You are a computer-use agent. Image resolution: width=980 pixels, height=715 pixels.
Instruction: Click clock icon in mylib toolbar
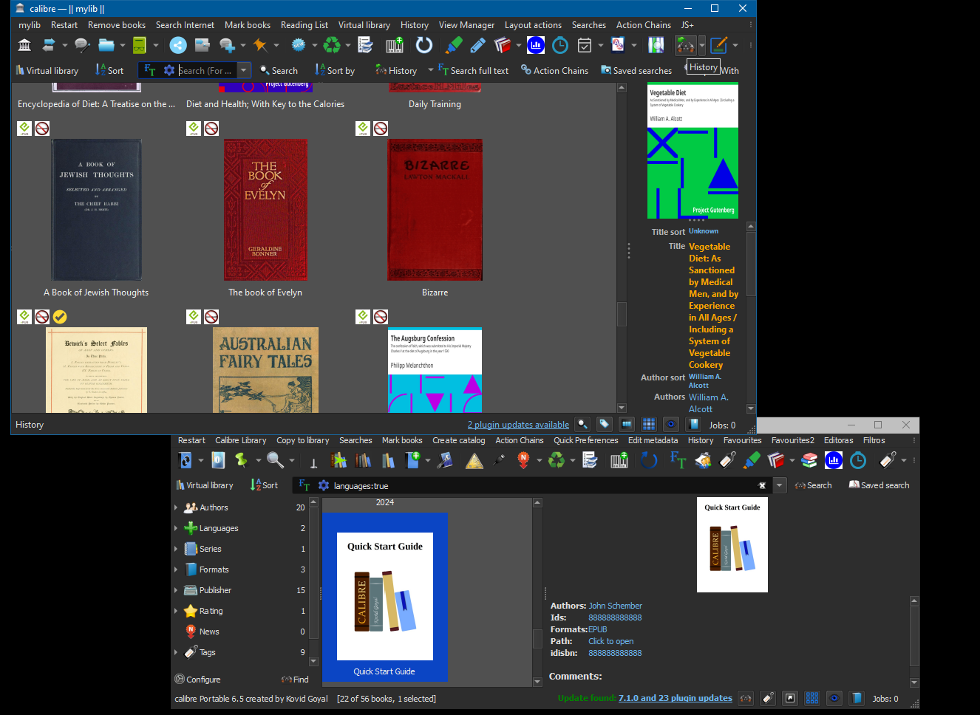560,46
